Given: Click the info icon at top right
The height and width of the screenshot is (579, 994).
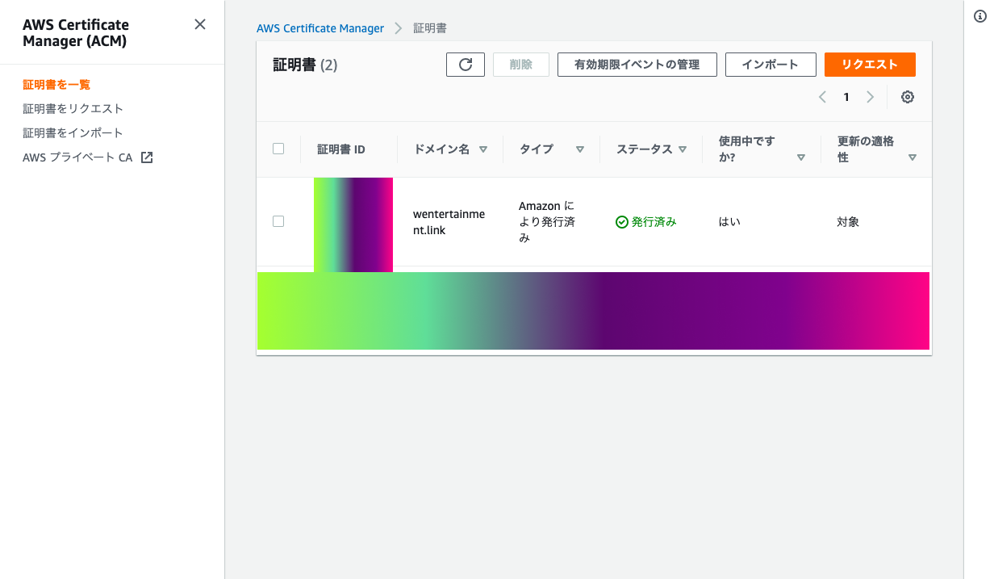Looking at the screenshot, I should [980, 16].
